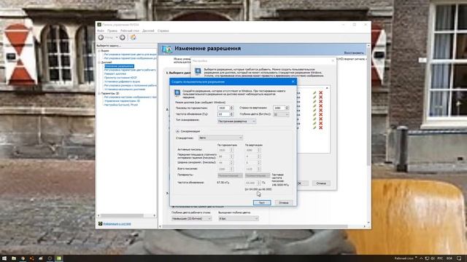
Task: Click 'Отмена' in the Настройка dialog
Action: pyautogui.click(x=321, y=183)
